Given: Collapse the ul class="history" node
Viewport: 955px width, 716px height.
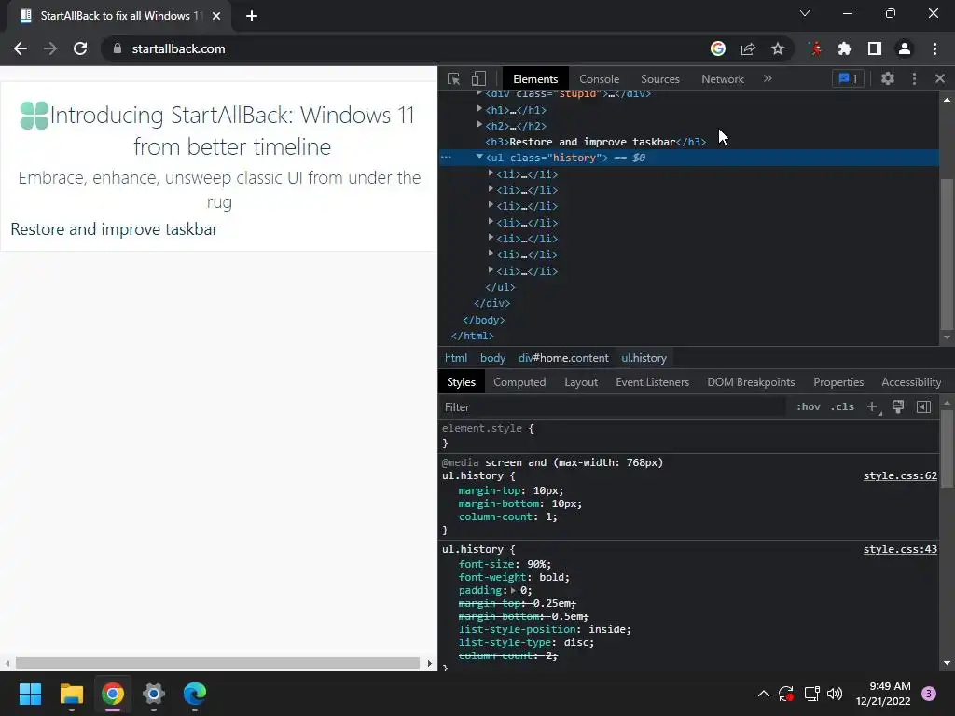Looking at the screenshot, I should (480, 157).
